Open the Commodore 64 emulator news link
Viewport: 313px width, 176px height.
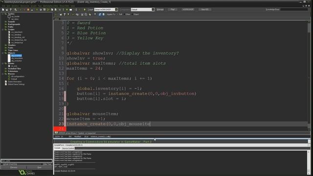coord(111,142)
